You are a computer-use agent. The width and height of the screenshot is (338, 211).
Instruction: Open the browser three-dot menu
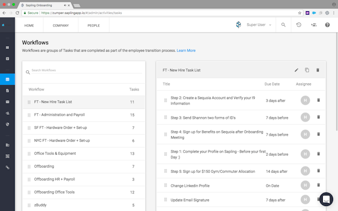tap(333, 13)
